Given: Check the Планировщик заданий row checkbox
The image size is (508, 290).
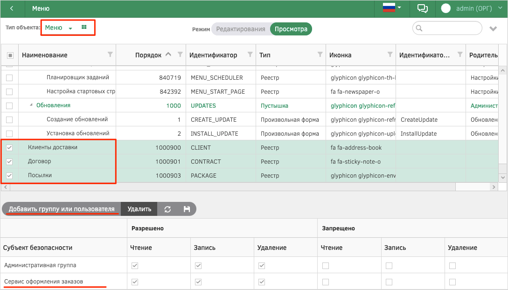Looking at the screenshot, I should pyautogui.click(x=9, y=78).
